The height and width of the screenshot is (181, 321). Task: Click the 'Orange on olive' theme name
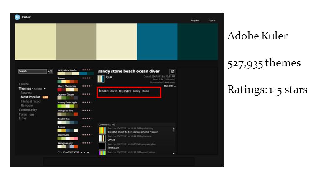click(x=65, y=111)
